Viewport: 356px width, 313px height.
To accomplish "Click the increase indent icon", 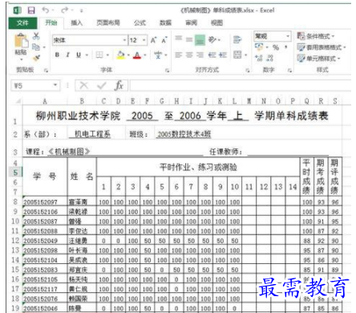I will tap(223, 55).
